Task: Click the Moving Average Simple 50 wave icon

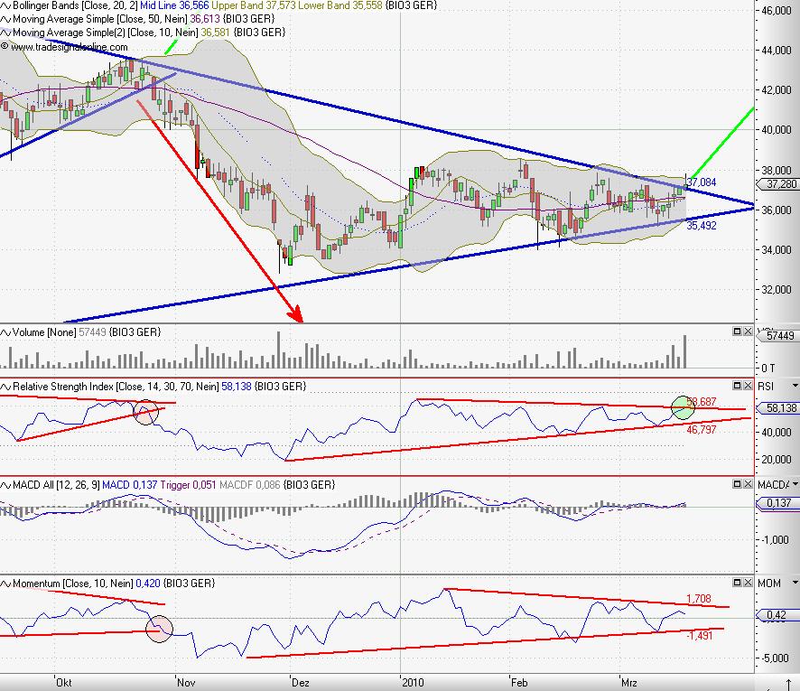Action: click(6, 19)
